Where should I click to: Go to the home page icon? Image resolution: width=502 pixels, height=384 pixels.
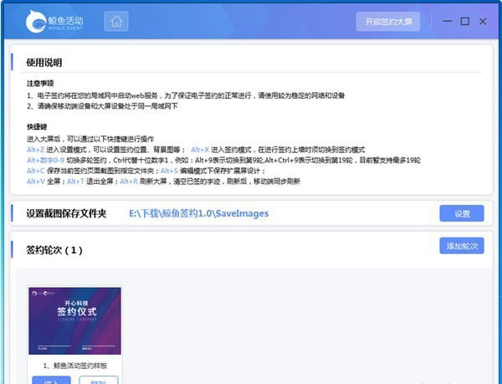tap(116, 22)
